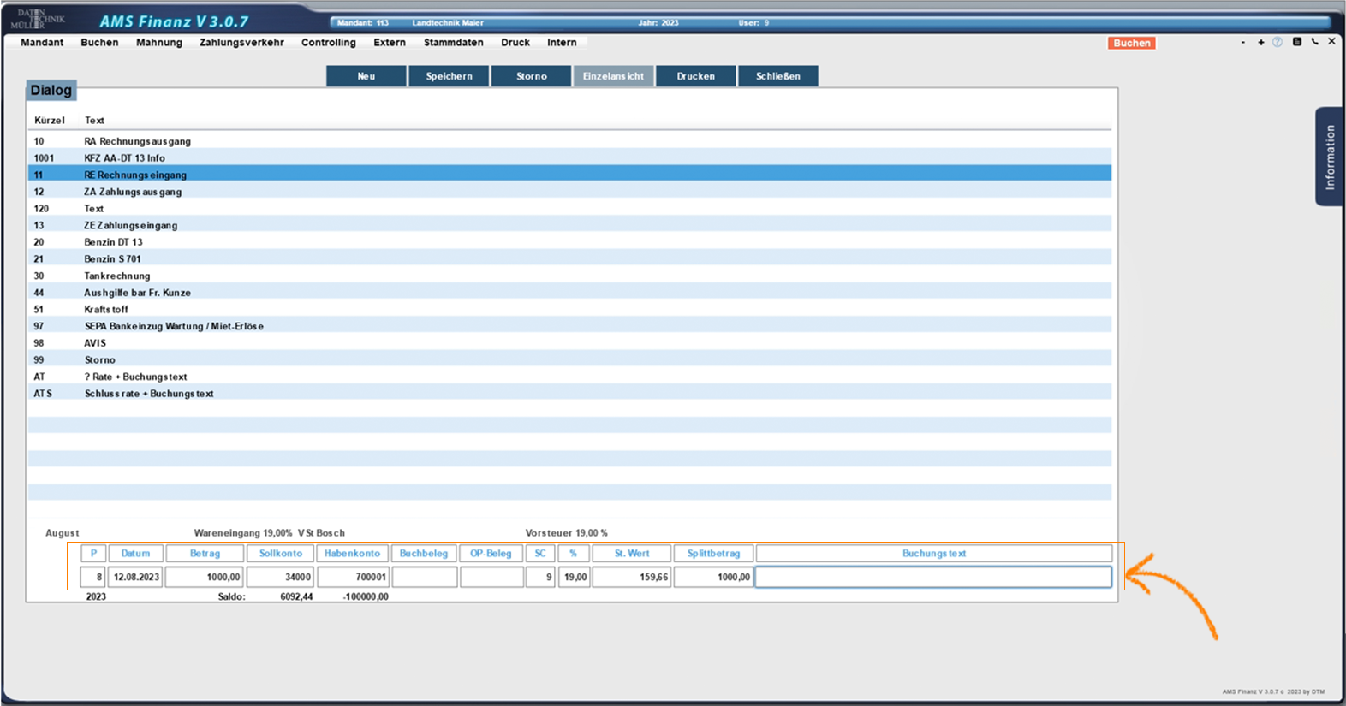Click the Storno toolbar button
This screenshot has height=706, width=1346.
[x=531, y=76]
